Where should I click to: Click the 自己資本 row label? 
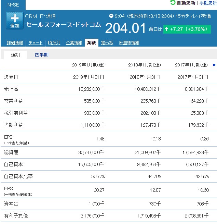[x=13, y=164]
